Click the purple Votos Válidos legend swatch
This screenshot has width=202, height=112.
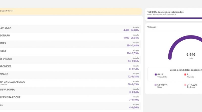156,74
